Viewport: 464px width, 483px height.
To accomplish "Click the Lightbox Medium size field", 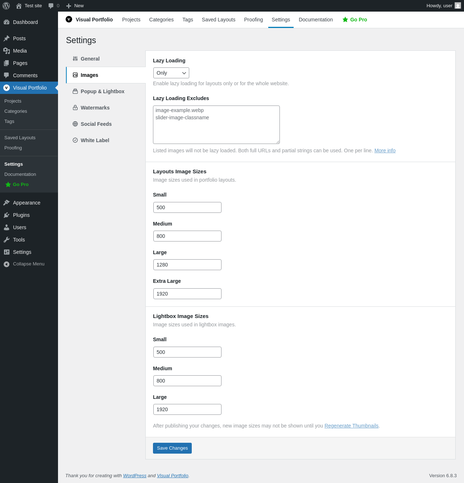I will click(x=187, y=381).
